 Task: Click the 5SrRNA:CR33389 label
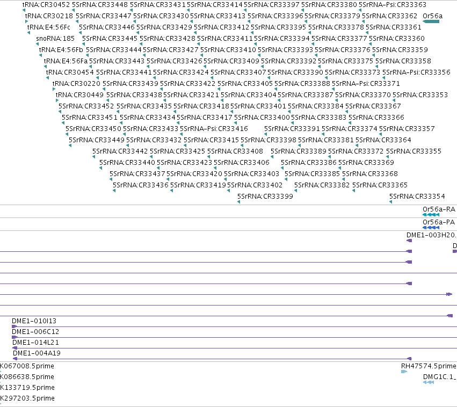(299, 151)
